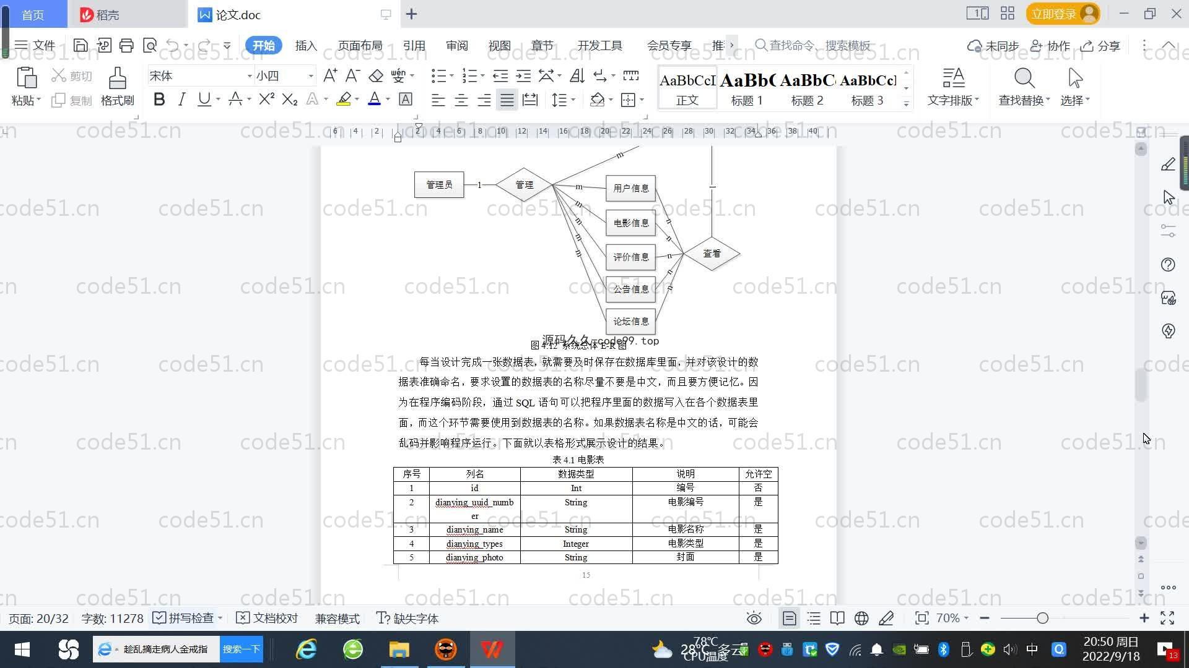Open the 视图 ribbon tab
This screenshot has height=668, width=1189.
(x=499, y=46)
